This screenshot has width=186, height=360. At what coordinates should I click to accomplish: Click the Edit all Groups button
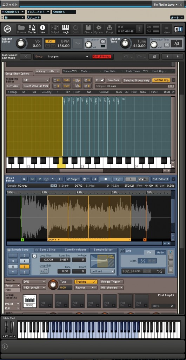coord(102,57)
